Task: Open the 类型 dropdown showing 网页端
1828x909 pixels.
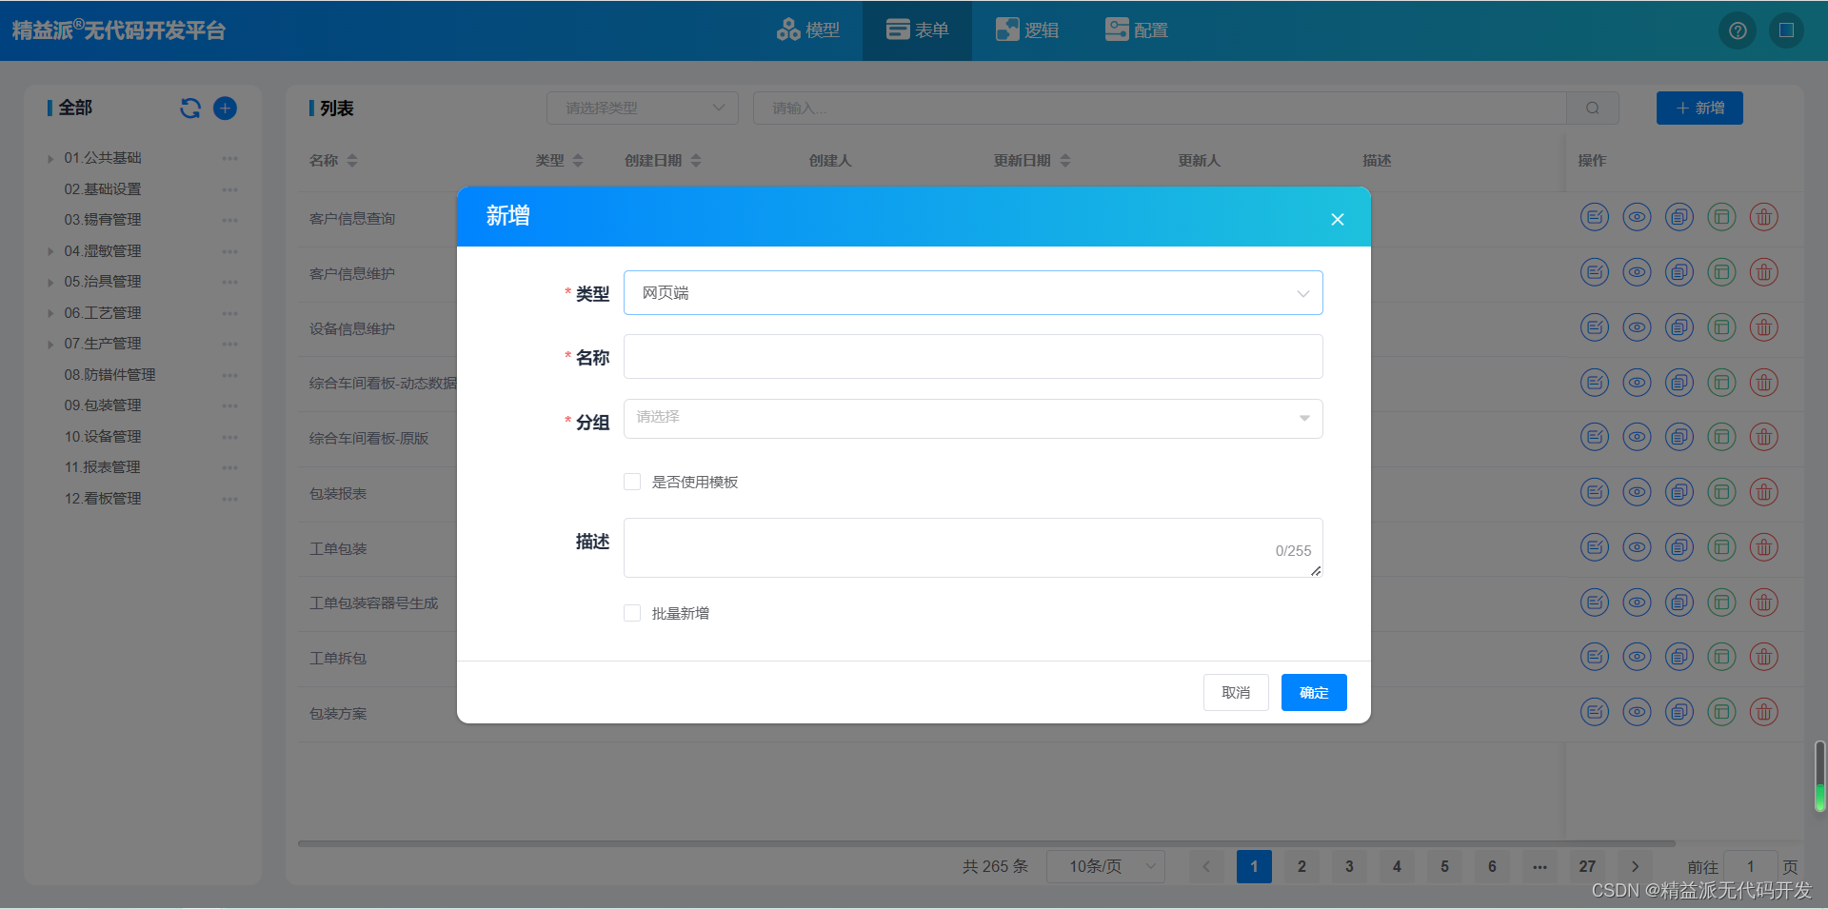Action: pyautogui.click(x=972, y=292)
